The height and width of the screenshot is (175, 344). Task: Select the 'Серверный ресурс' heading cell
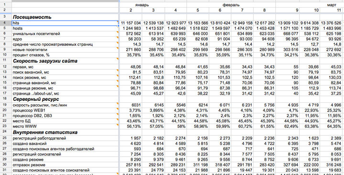point(65,99)
